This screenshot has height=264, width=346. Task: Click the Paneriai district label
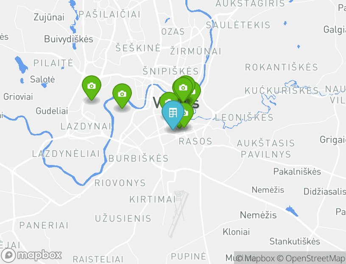(x=44, y=225)
